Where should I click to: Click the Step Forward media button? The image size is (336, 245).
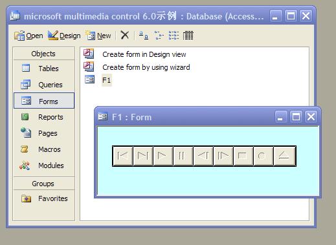tap(223, 156)
